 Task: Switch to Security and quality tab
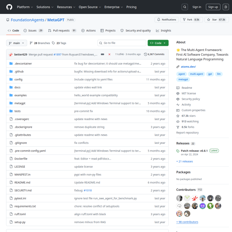pyautogui.click(x=136, y=30)
